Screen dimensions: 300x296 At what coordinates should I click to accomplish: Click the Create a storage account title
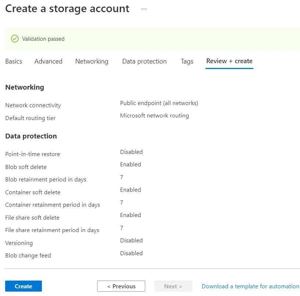coord(67,8)
